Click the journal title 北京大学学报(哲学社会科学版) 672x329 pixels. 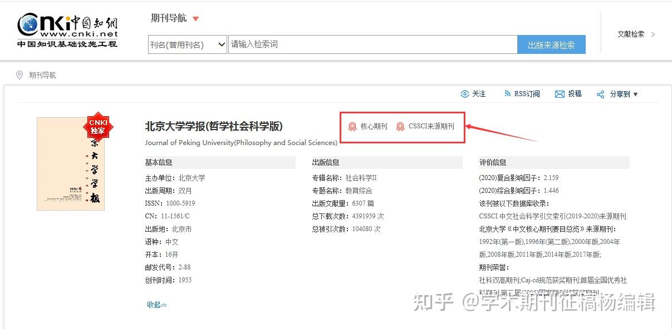click(x=214, y=126)
